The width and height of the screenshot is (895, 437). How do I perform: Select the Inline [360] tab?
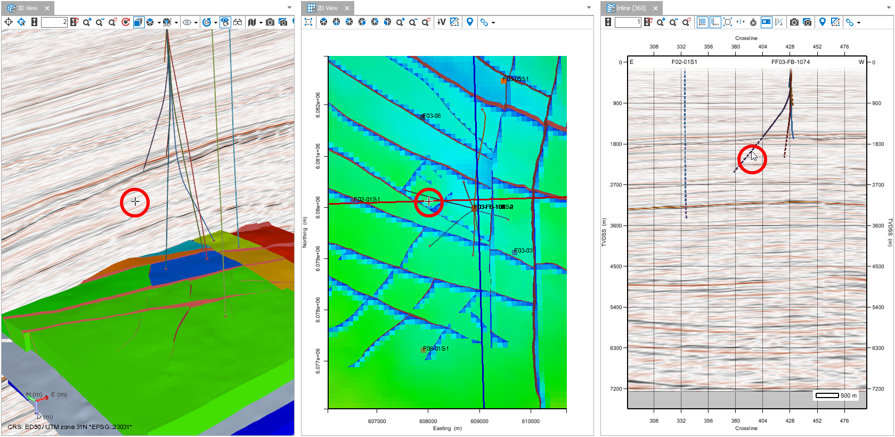(x=631, y=8)
